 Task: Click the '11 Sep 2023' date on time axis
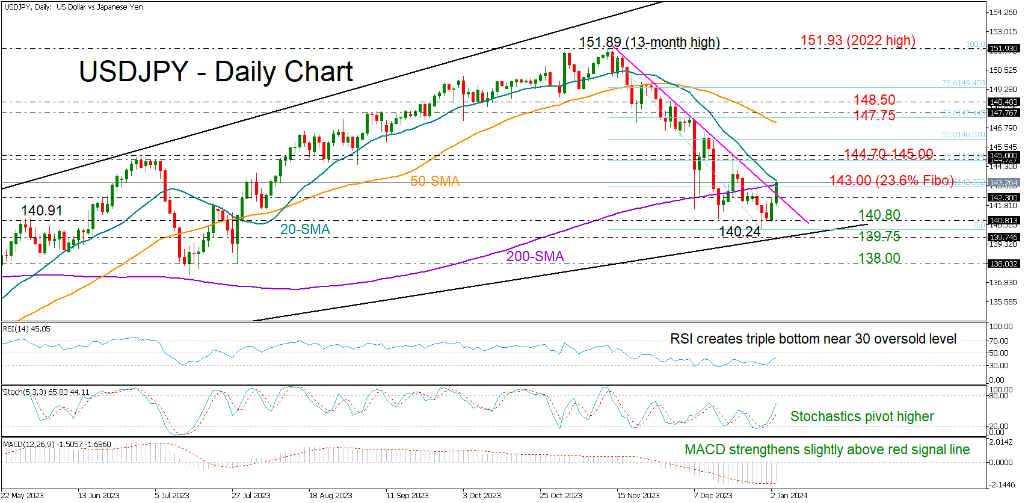point(407,496)
